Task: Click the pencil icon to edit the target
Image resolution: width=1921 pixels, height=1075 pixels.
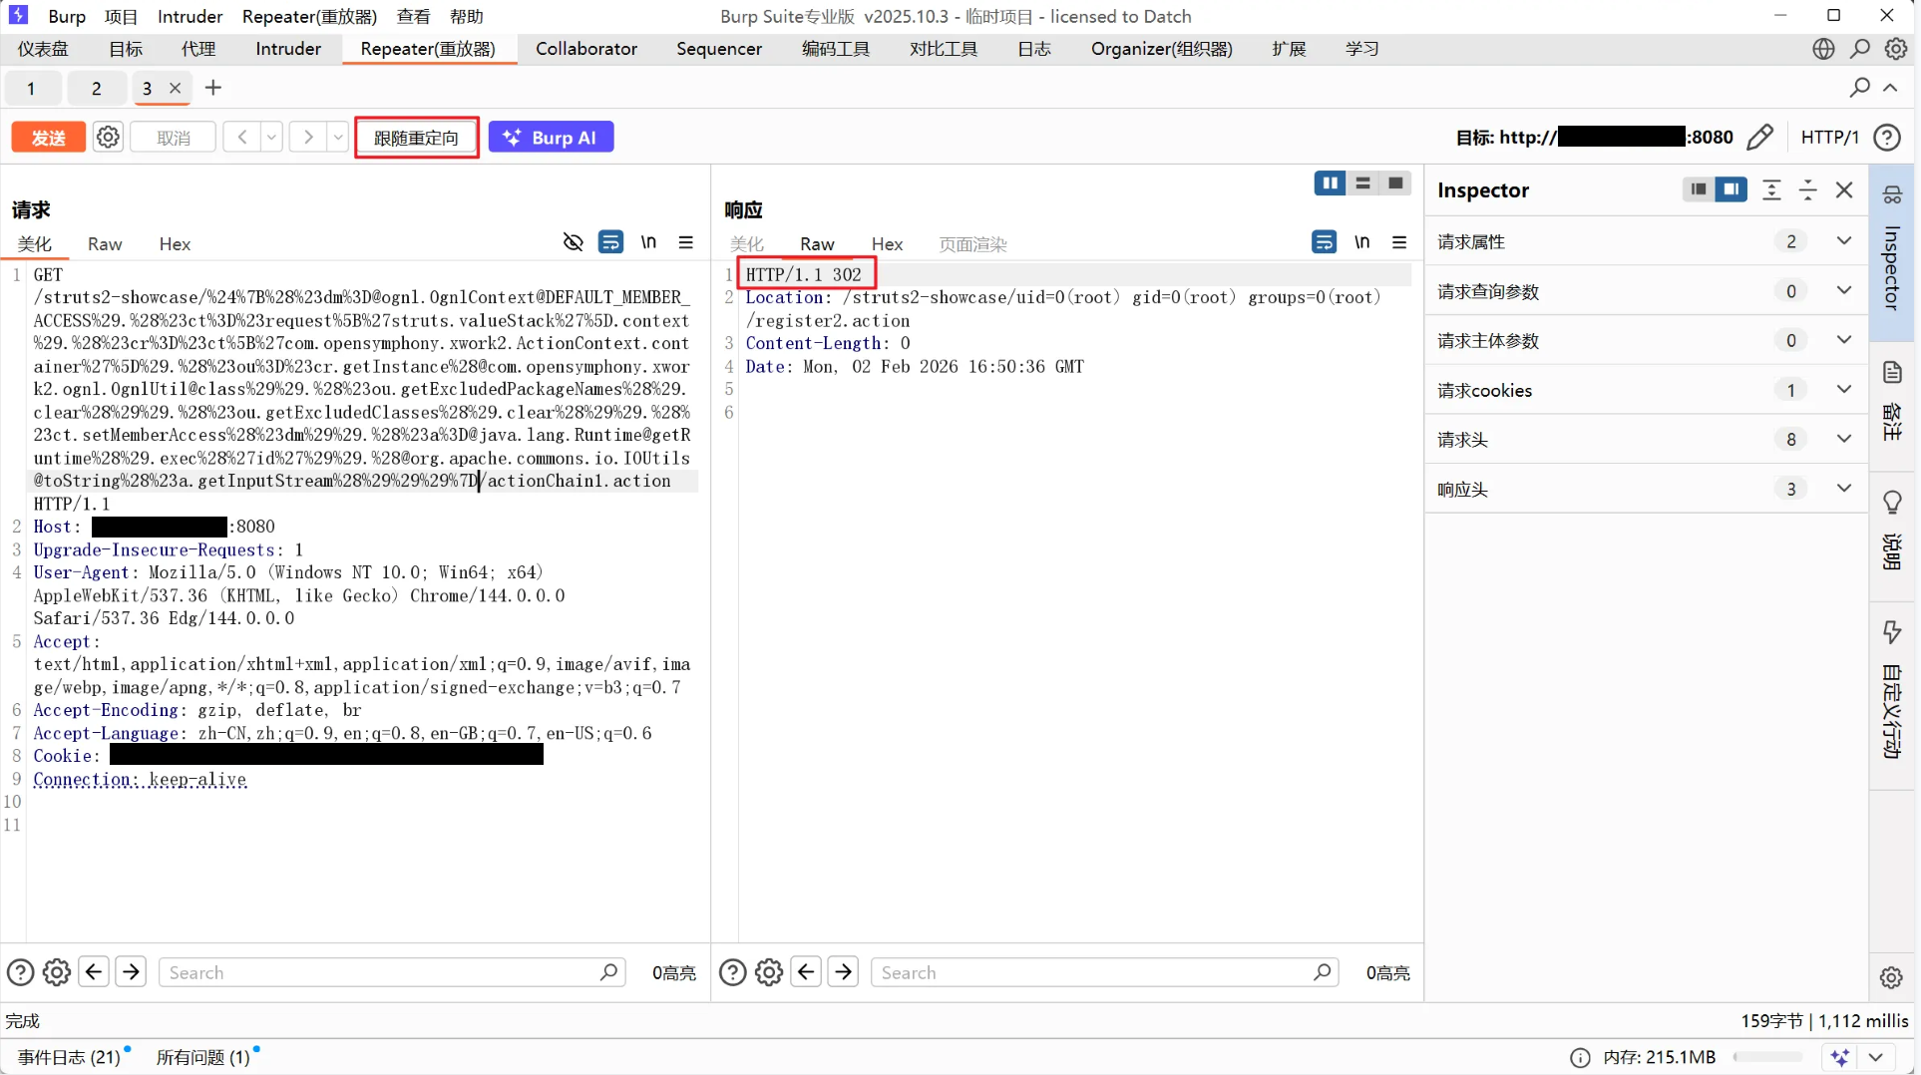Action: point(1760,138)
